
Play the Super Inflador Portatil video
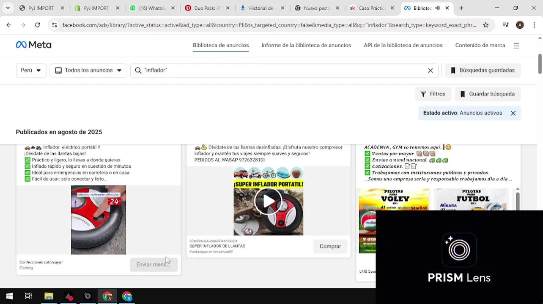click(x=269, y=201)
